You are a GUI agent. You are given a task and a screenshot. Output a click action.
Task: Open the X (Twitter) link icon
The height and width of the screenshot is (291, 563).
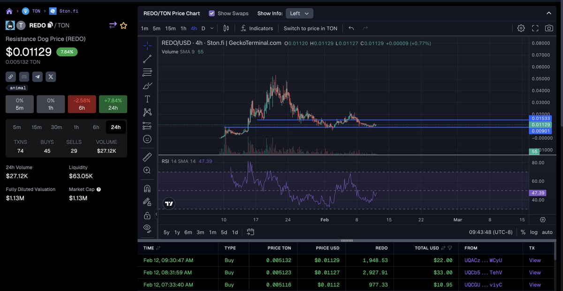click(x=51, y=76)
